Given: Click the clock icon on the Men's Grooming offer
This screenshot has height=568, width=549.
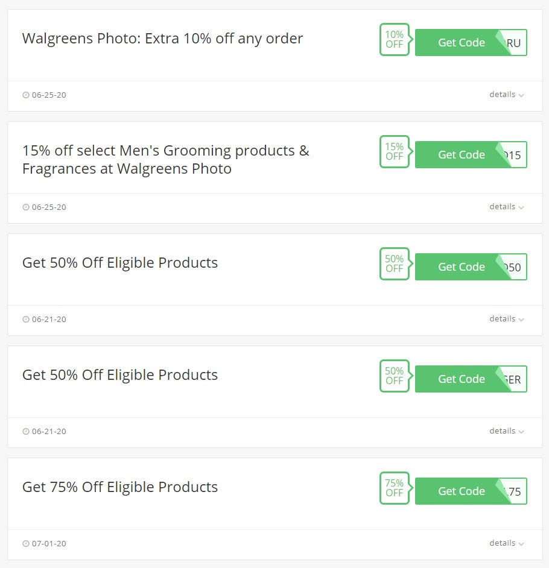Looking at the screenshot, I should click(x=26, y=207).
